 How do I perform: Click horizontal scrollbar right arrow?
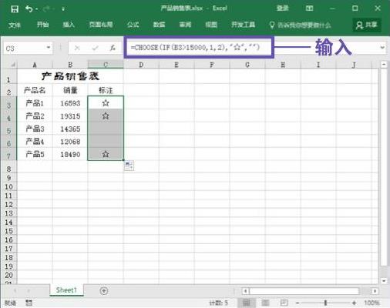[x=375, y=291]
